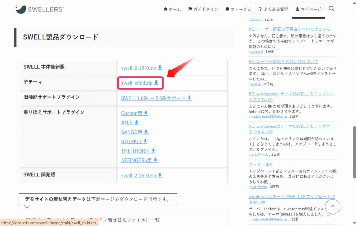This screenshot has height=226, width=357.
Task: Click the SWELL 開発版 row label
Action: [39, 174]
